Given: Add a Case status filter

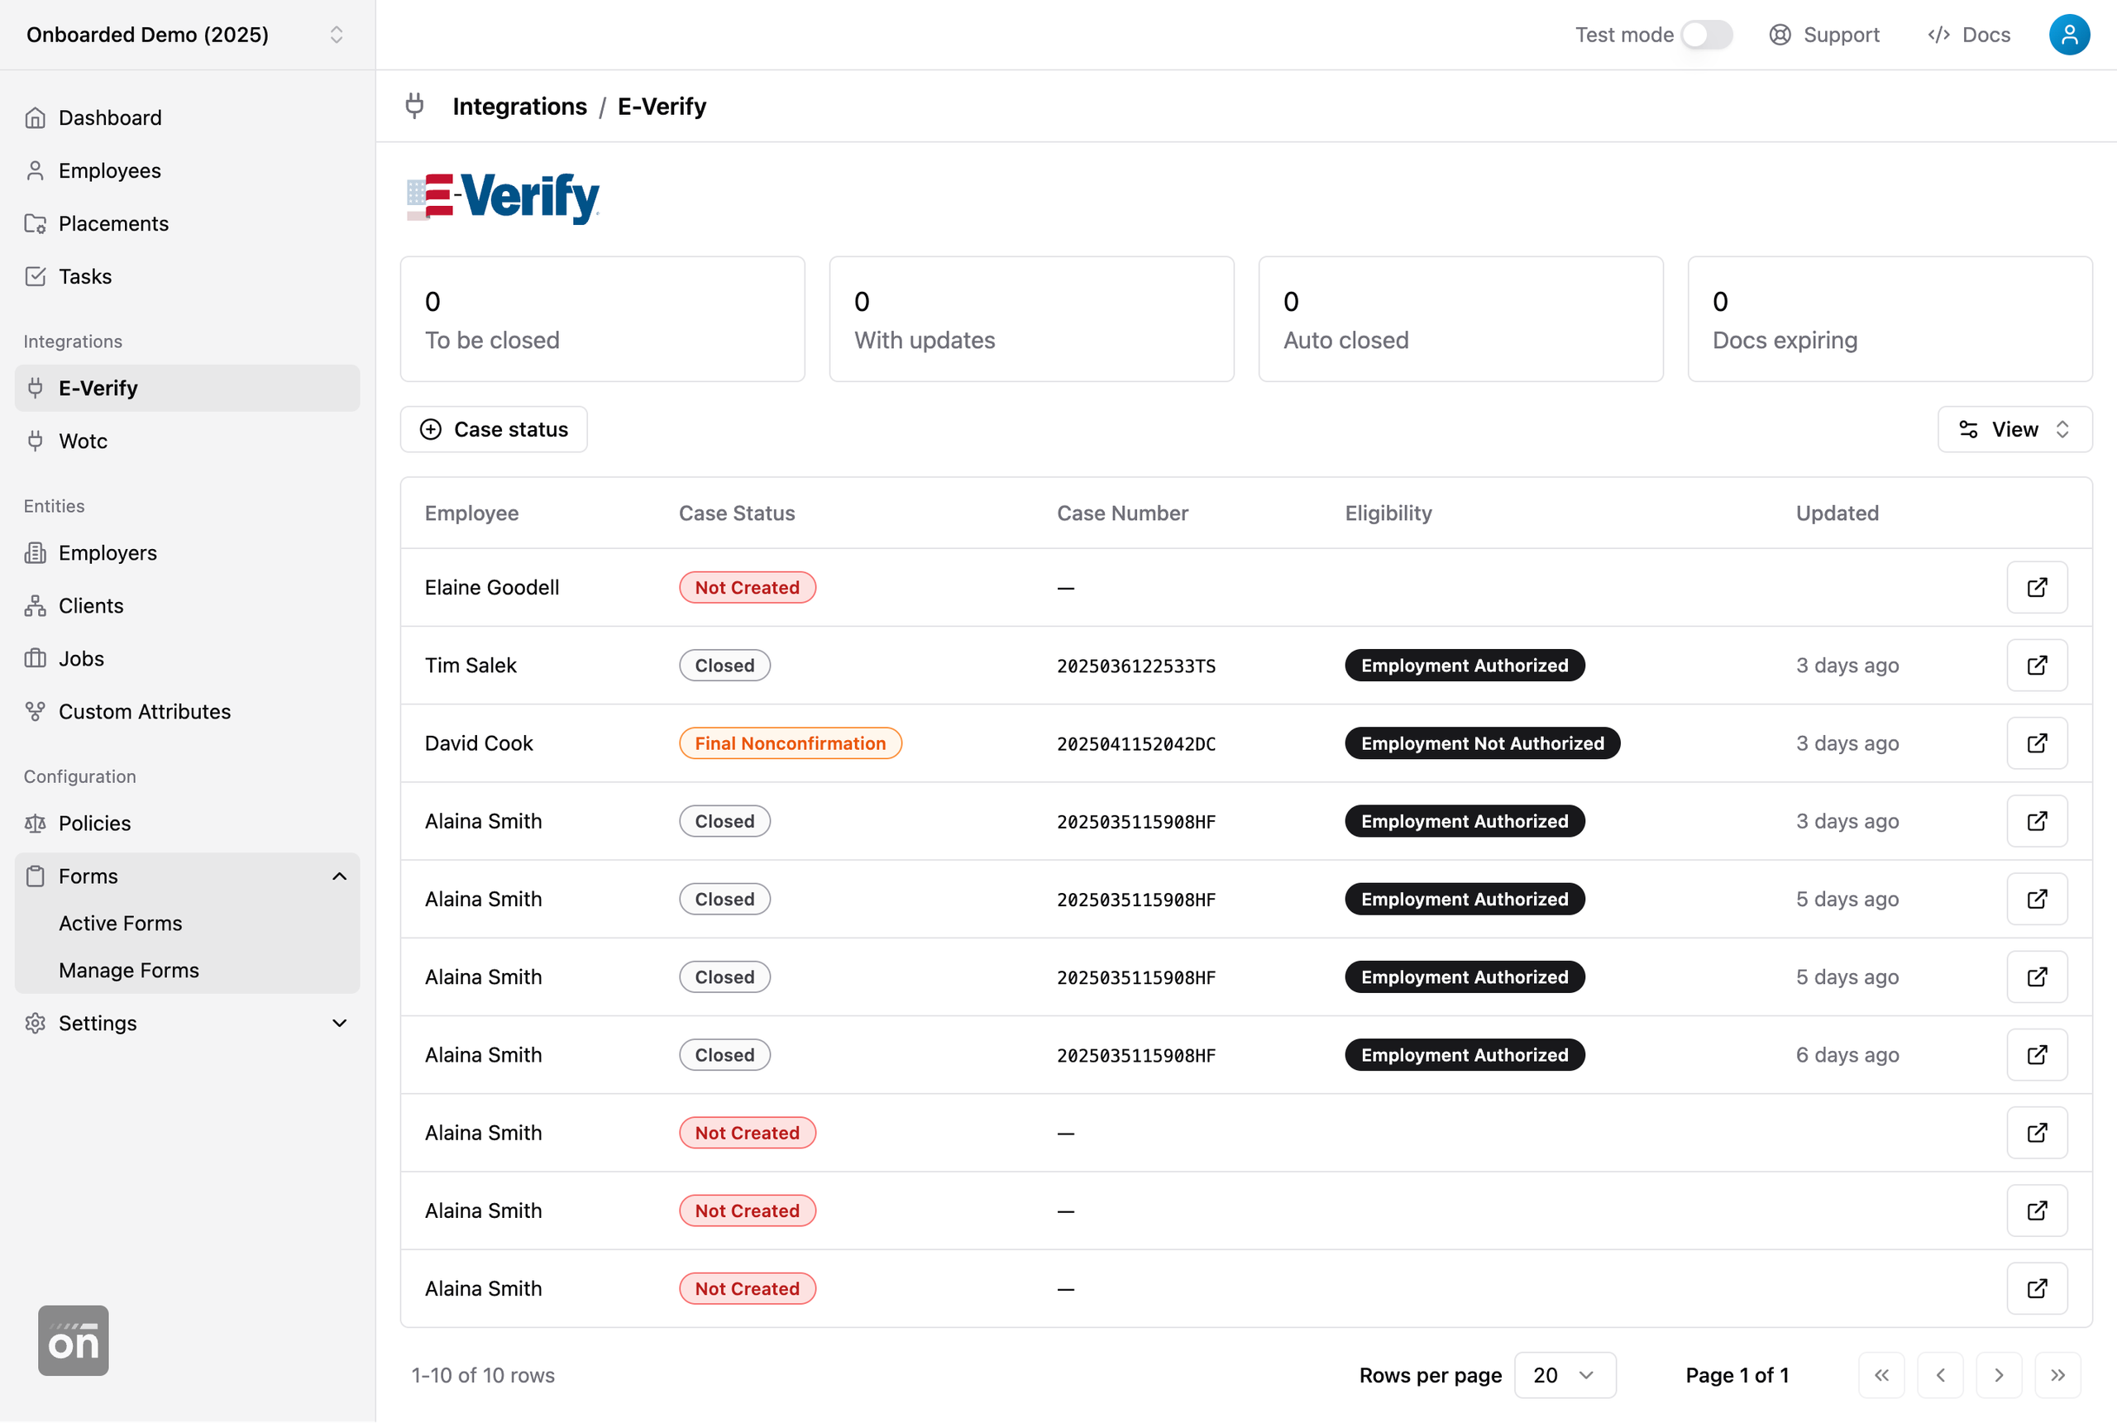Looking at the screenshot, I should pos(494,429).
